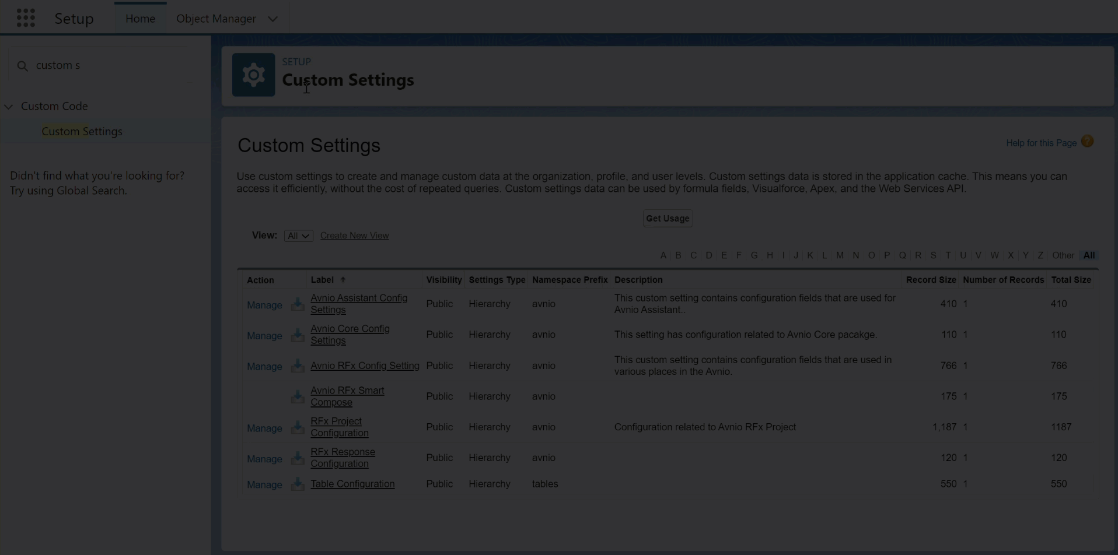Screen dimensions: 1118x555
Task: Click download icon for Table Configuration
Action: point(298,484)
